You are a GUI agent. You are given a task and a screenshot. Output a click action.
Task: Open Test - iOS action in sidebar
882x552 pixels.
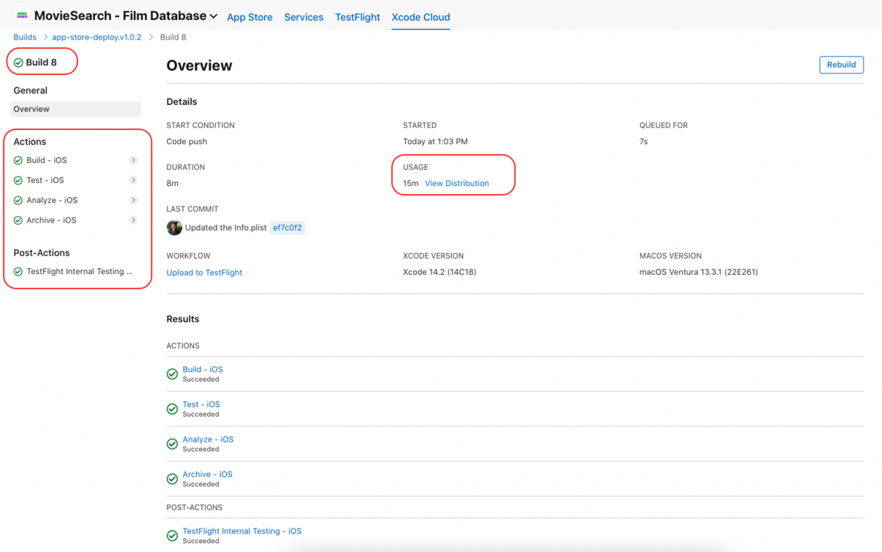click(x=45, y=180)
